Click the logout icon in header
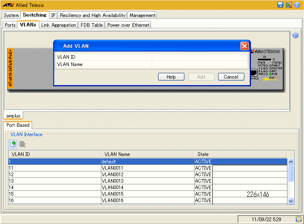Image resolution: width=304 pixels, height=224 pixels. 289,4
